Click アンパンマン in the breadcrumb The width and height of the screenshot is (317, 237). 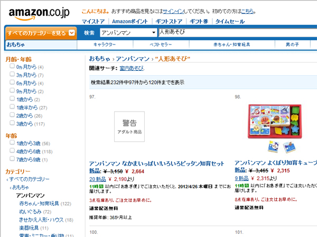pos(133,59)
